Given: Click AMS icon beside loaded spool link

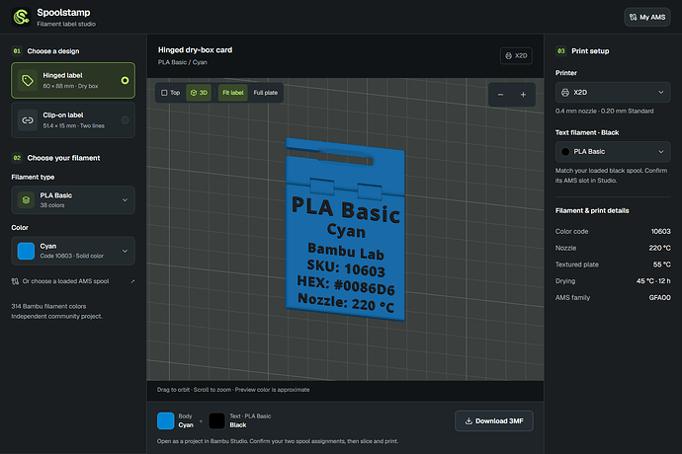Looking at the screenshot, I should [15, 281].
